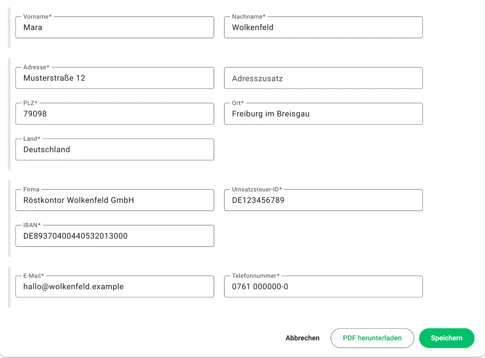The height and width of the screenshot is (358, 485).
Task: Click the E-Mail field hallo@wolkenfeld.example
Action: [115, 286]
